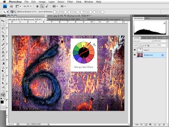Select the Rectangular Marquee tool

coord(3,25)
